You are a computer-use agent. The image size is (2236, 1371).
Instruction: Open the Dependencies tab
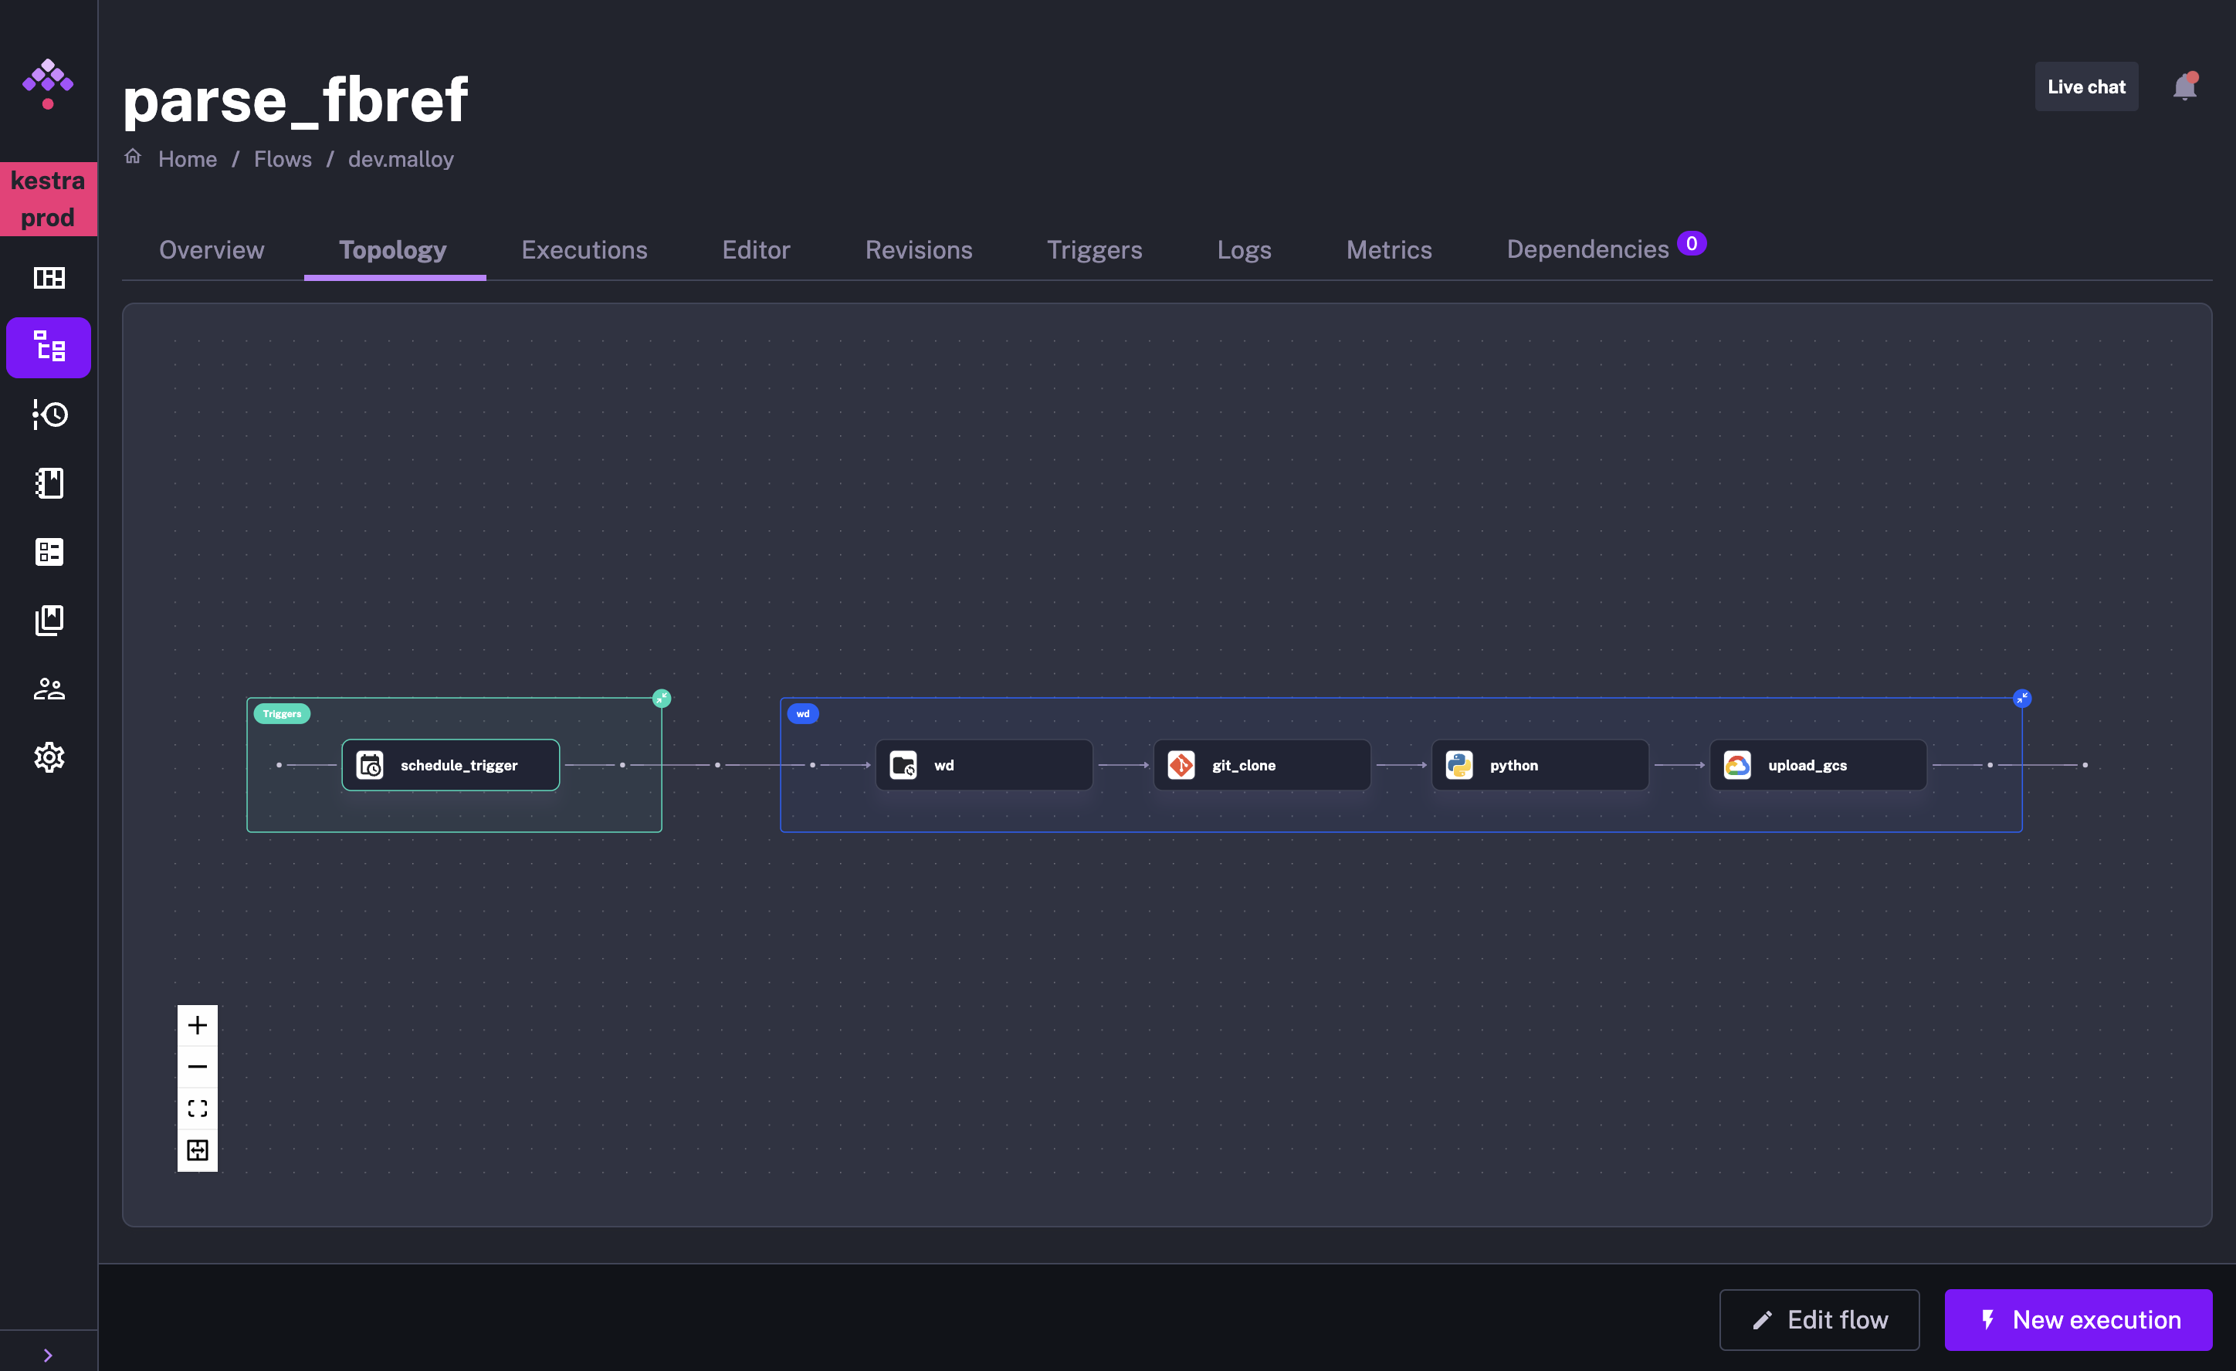pos(1587,249)
